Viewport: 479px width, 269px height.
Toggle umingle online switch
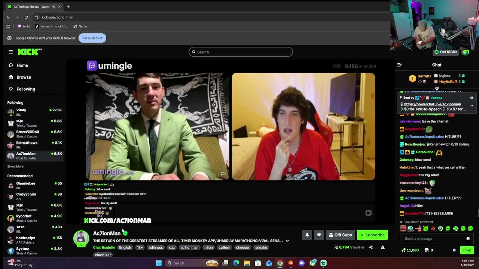337,66
